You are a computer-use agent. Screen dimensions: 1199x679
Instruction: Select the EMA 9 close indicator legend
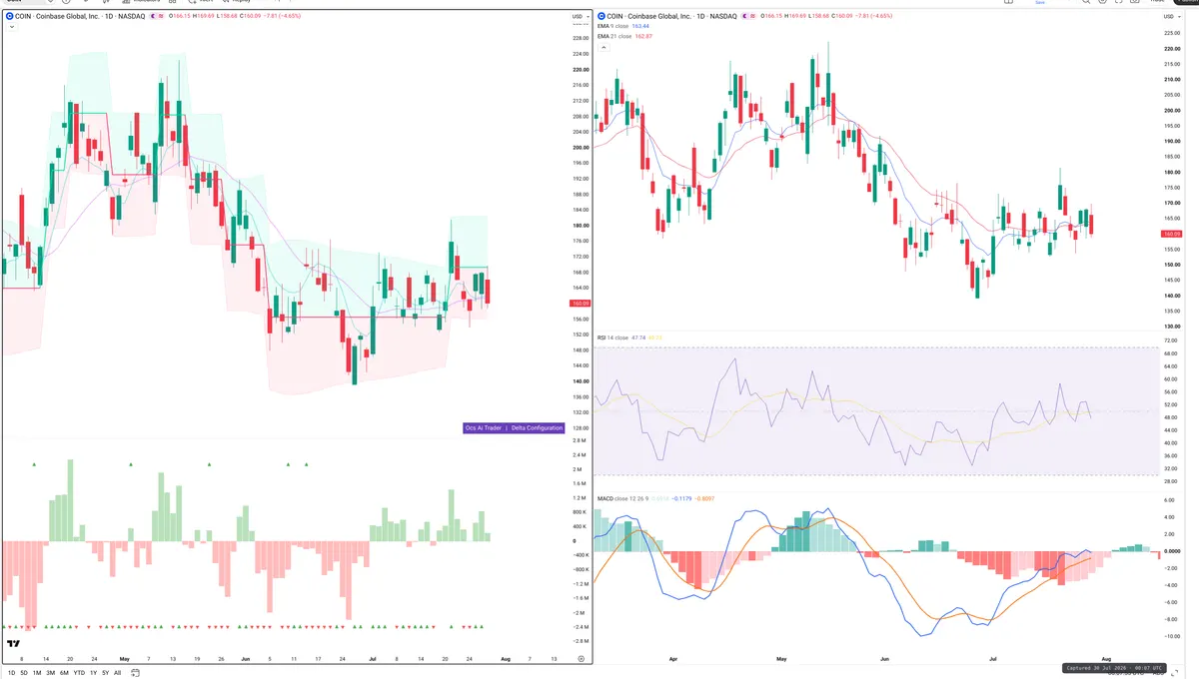coord(614,27)
